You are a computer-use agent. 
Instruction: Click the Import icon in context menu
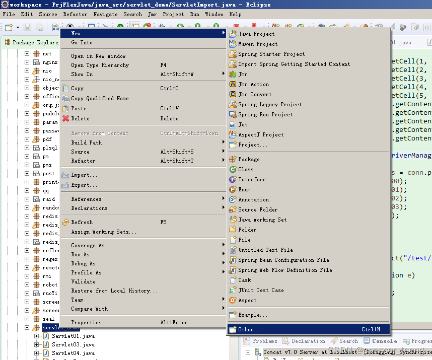pos(65,175)
